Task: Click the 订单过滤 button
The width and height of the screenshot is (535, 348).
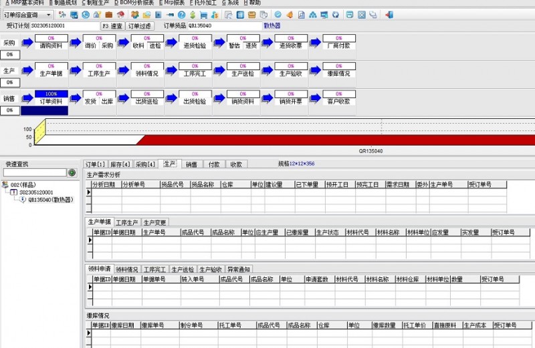Action: point(140,26)
